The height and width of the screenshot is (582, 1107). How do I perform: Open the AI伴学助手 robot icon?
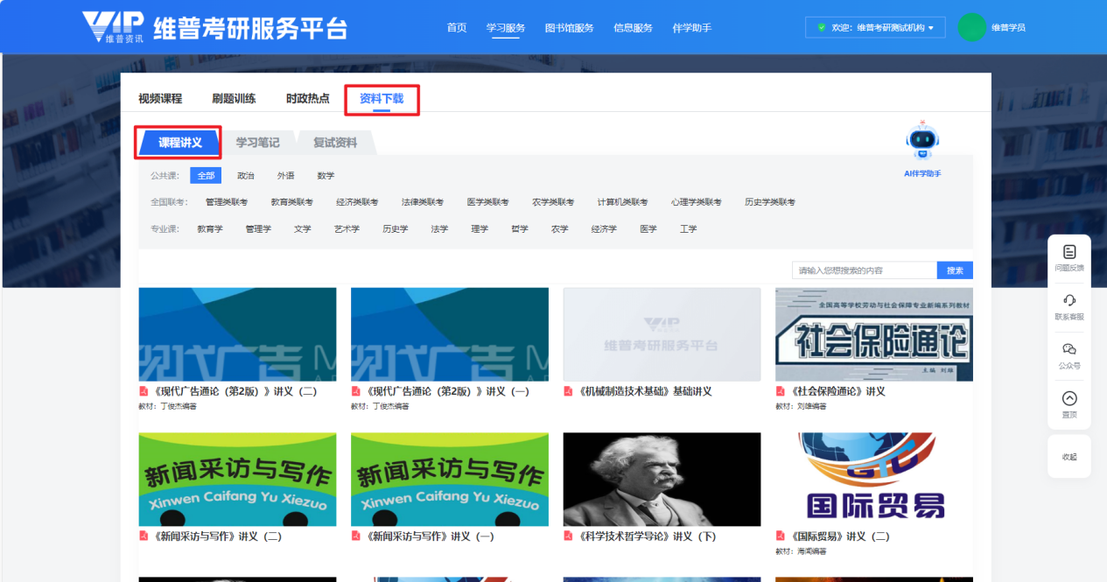point(922,142)
